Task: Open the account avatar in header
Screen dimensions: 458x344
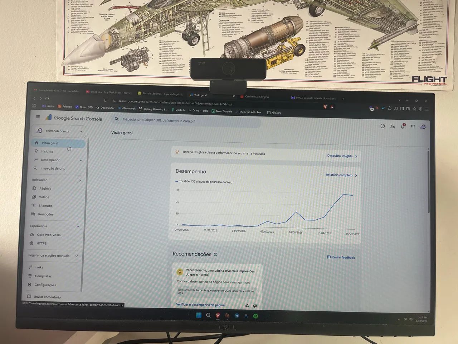Action: click(x=423, y=127)
